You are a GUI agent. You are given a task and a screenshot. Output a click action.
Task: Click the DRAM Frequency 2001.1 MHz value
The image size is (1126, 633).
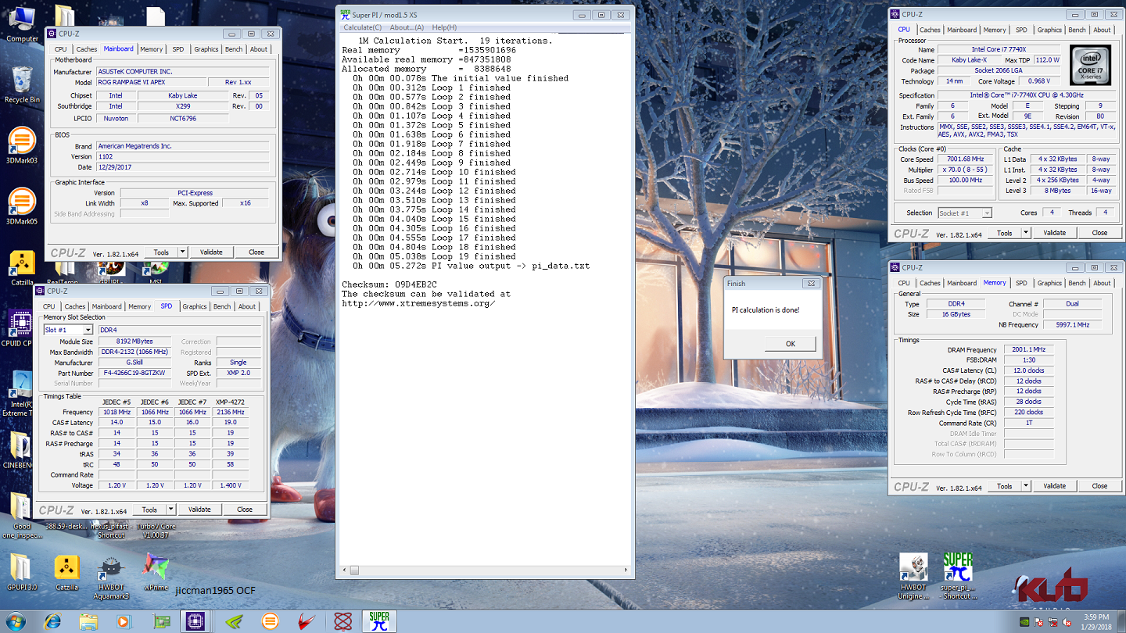tap(1028, 350)
